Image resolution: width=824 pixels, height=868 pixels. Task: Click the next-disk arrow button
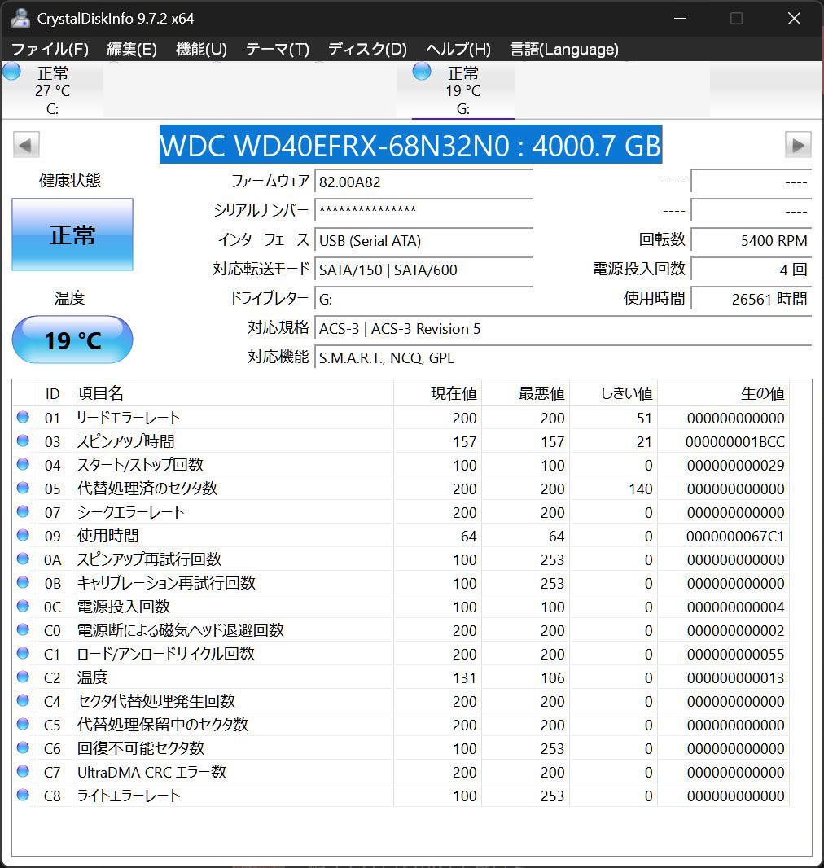[798, 144]
